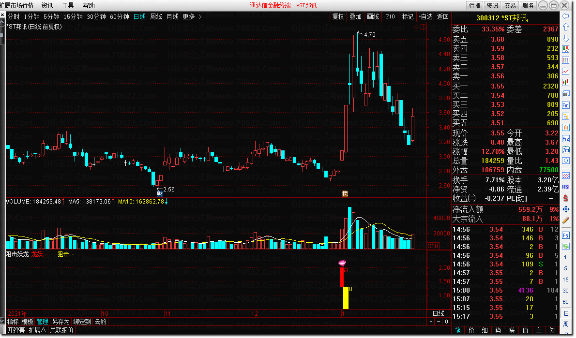Open the 标记 marker menu
Viewport: 576px width, 338px height.
click(408, 16)
